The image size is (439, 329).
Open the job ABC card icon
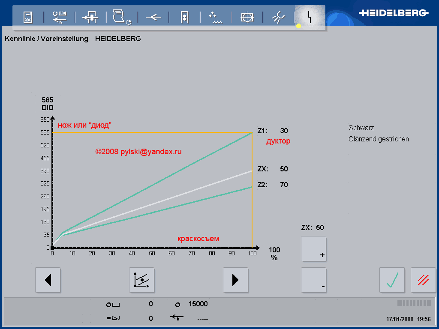click(28, 17)
